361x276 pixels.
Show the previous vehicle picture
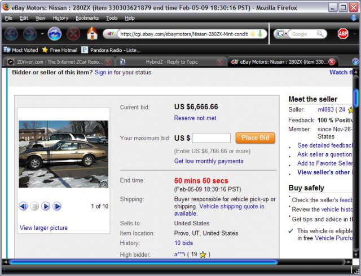[23, 206]
